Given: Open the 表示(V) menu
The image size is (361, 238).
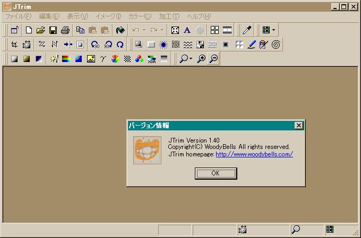Looking at the screenshot, I should (78, 16).
